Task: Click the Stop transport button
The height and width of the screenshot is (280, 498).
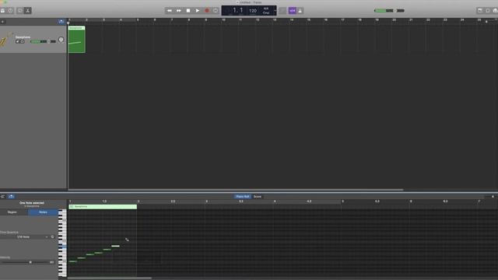Action: 188,10
